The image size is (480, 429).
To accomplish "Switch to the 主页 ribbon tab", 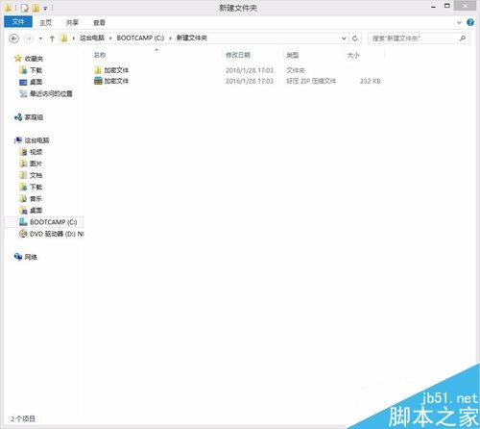I will (x=45, y=22).
